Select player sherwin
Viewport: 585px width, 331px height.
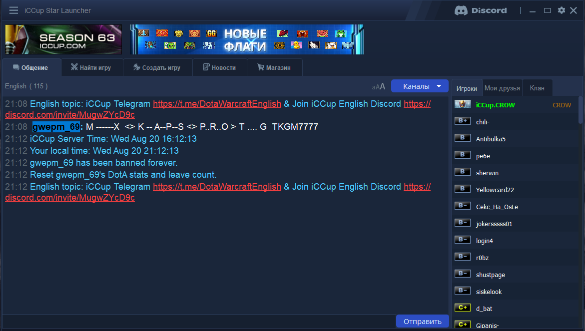pyautogui.click(x=516, y=173)
